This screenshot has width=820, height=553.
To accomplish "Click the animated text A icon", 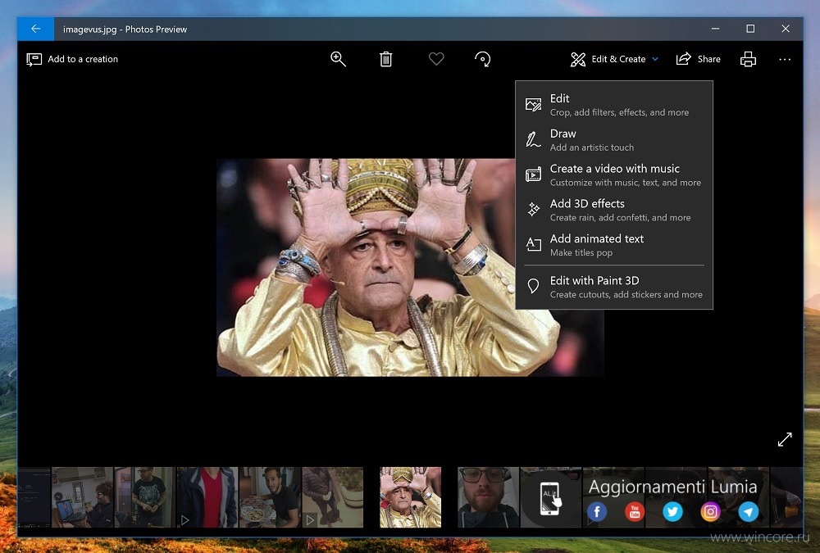I will point(534,244).
